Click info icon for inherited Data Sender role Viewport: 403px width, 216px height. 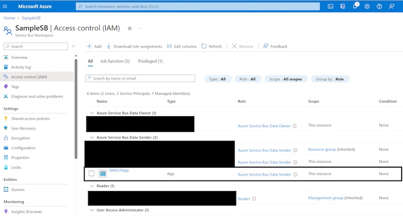pos(295,150)
